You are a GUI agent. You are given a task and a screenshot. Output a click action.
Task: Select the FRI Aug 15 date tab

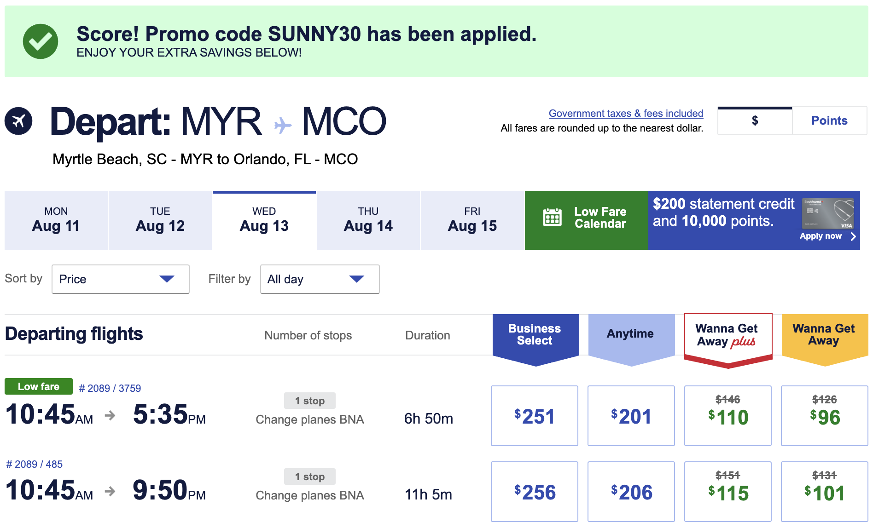click(472, 220)
